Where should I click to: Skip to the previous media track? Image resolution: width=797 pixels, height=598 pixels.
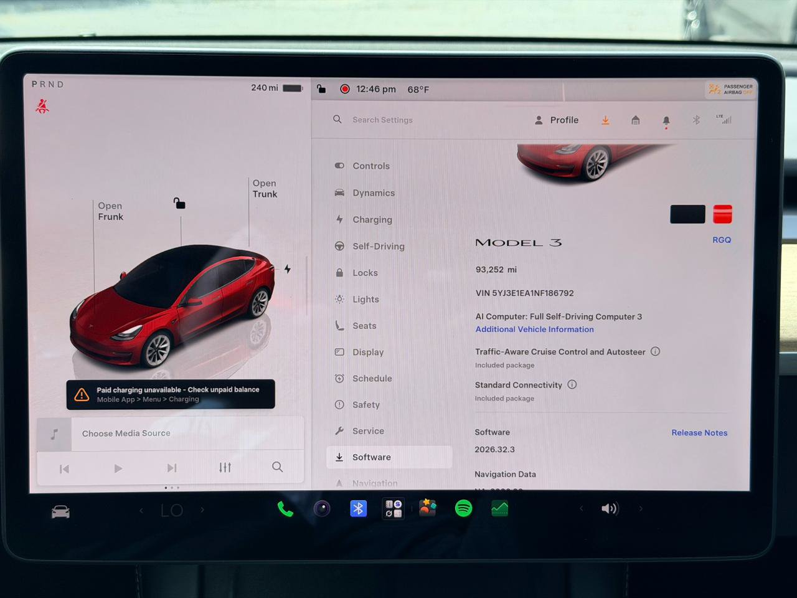64,469
